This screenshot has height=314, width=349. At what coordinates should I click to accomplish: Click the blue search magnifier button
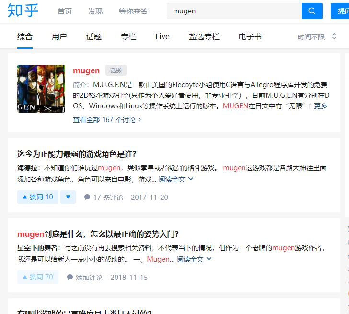312,11
